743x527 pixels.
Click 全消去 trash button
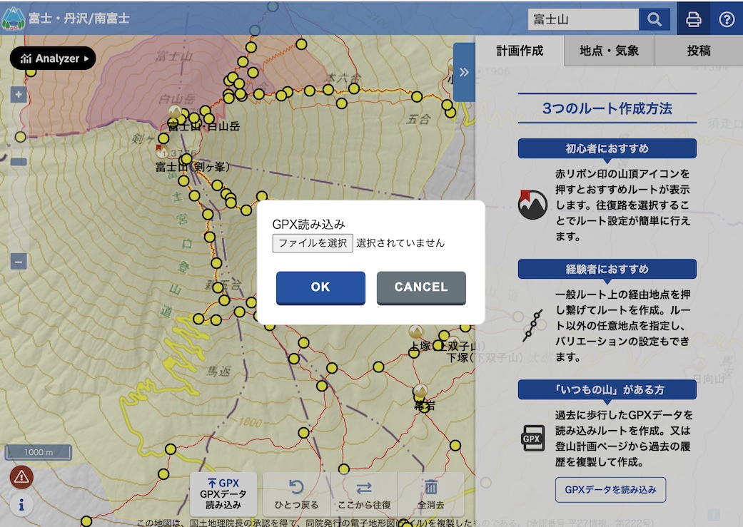coord(430,494)
